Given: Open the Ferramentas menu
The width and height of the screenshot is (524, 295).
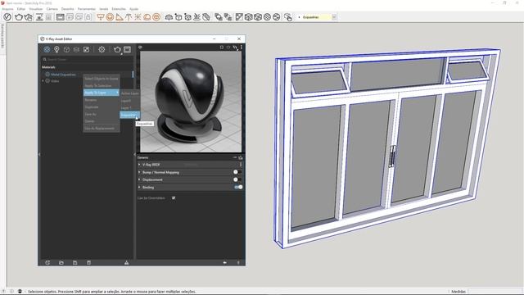Looking at the screenshot, I should click(87, 9).
